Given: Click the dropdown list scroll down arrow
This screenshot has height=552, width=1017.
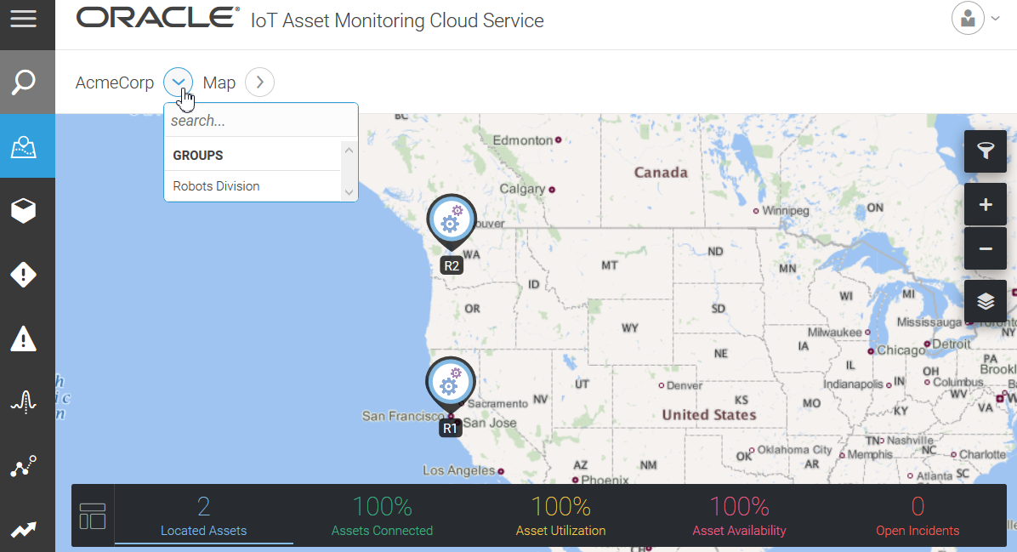Looking at the screenshot, I should coord(349,192).
